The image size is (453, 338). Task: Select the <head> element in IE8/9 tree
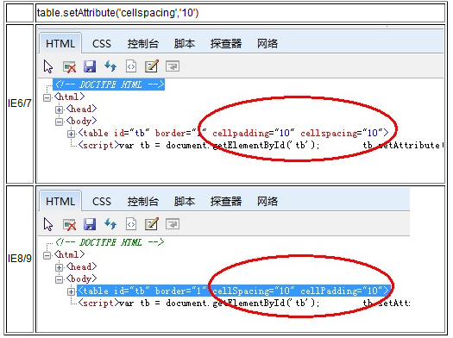point(81,266)
